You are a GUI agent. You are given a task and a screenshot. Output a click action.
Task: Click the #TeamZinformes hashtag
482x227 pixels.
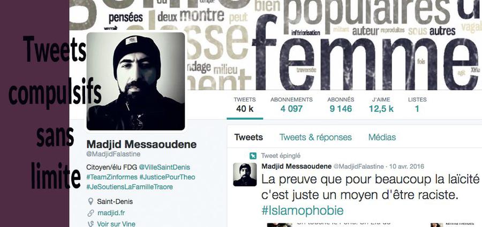pyautogui.click(x=112, y=177)
